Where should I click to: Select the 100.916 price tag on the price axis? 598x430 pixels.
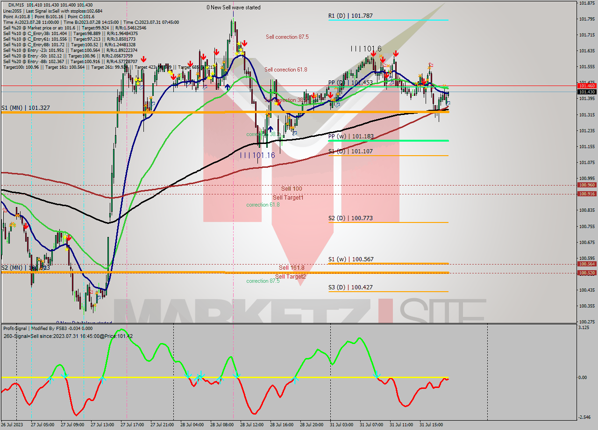pos(587,193)
